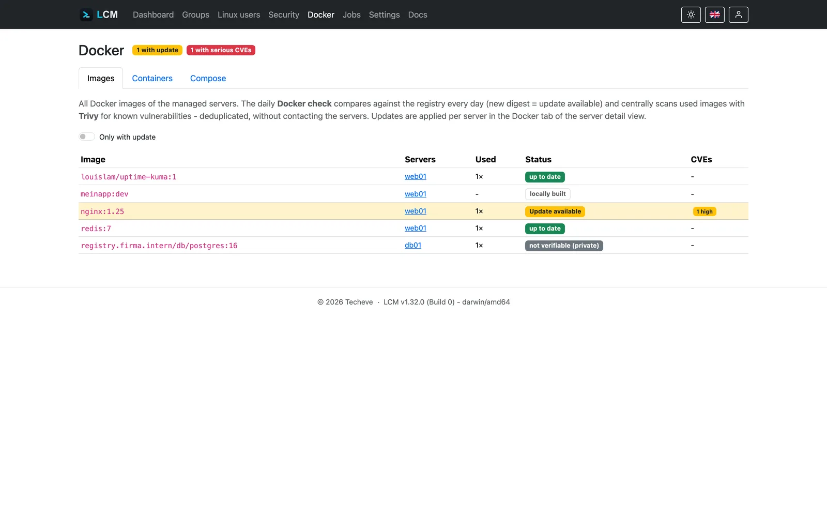Select image name louislam/uptime-kuma:1
827x517 pixels.
coord(129,177)
